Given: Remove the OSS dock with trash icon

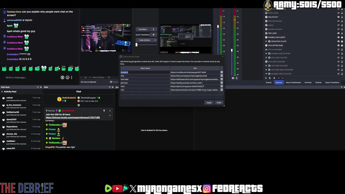Looking at the screenshot, I should [x=222, y=90].
